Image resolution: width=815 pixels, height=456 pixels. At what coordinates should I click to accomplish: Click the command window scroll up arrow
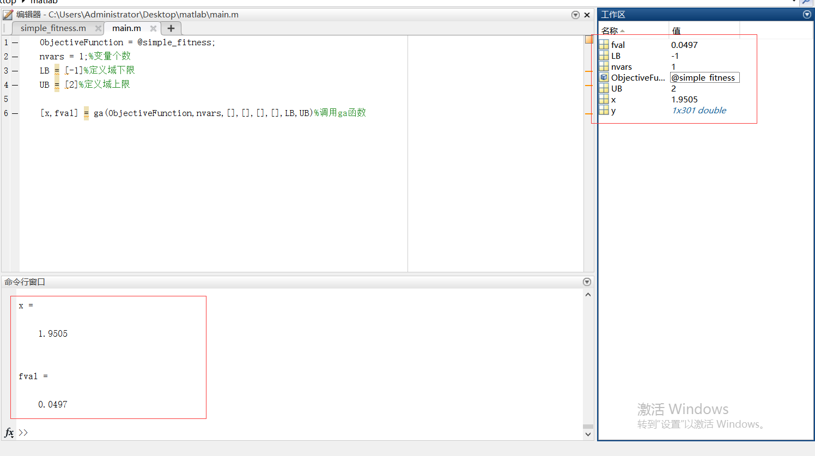[588, 295]
